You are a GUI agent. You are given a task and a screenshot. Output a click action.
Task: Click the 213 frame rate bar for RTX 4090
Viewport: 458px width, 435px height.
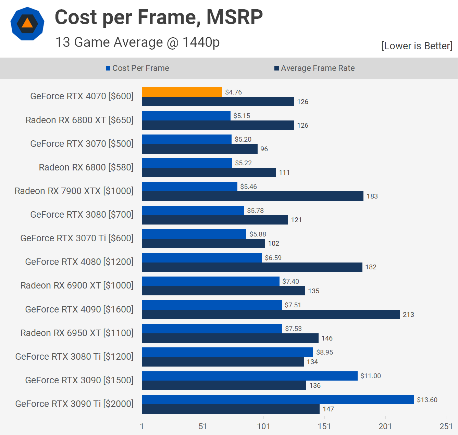pos(271,315)
